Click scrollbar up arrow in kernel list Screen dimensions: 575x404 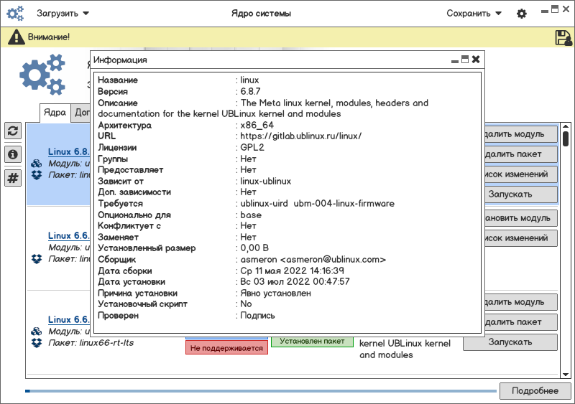point(566,126)
